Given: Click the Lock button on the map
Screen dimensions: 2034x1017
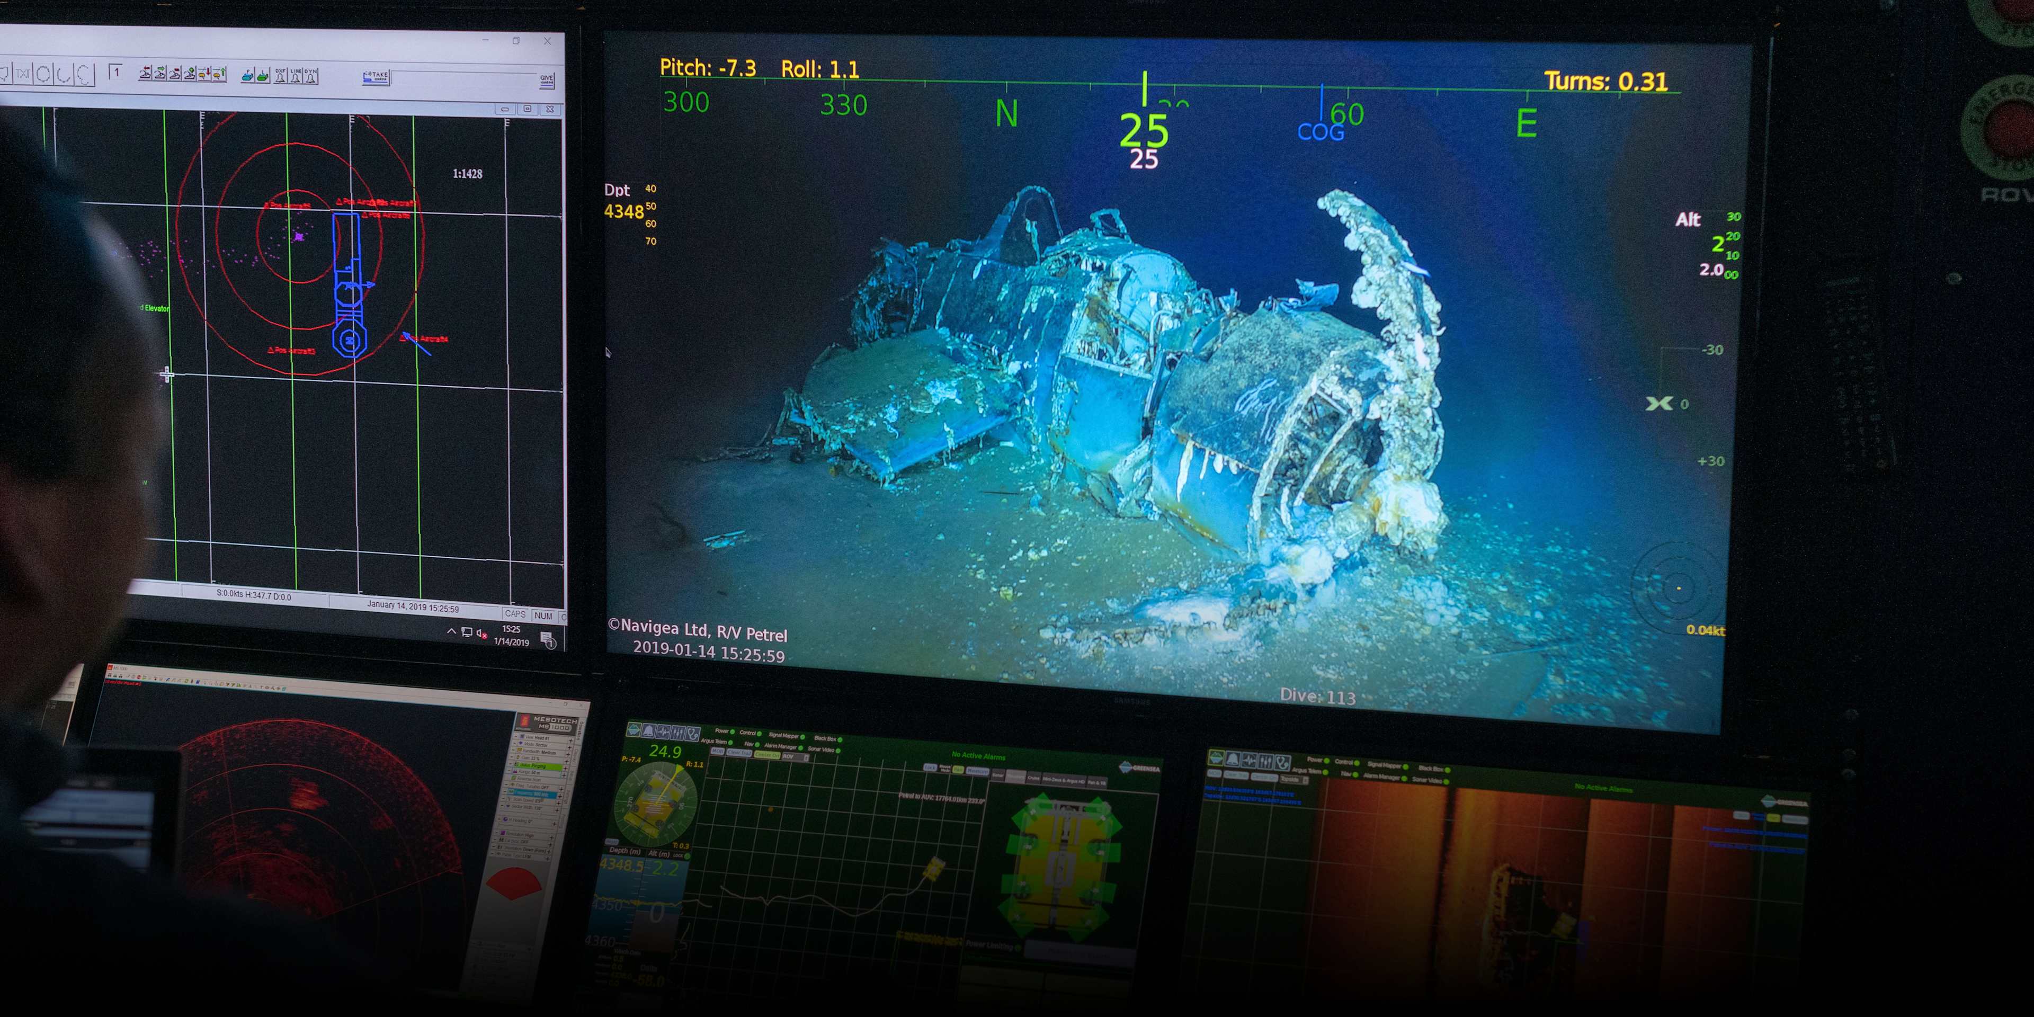Looking at the screenshot, I should [930, 768].
